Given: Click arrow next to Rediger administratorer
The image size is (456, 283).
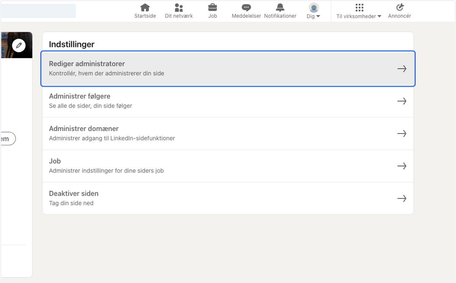Looking at the screenshot, I should (x=402, y=69).
